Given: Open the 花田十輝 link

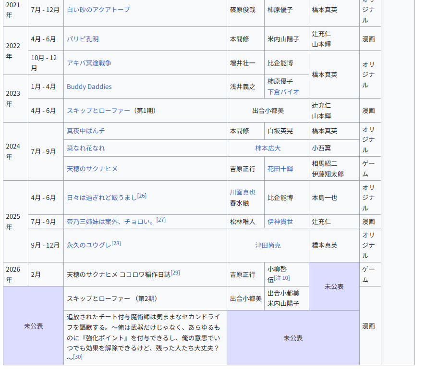Looking at the screenshot, I should click(280, 169).
